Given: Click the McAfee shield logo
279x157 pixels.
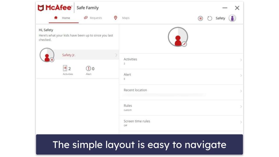Looking at the screenshot, I should [x=41, y=8].
